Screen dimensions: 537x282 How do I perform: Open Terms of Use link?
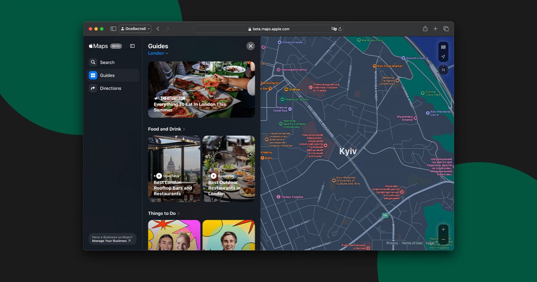point(412,243)
